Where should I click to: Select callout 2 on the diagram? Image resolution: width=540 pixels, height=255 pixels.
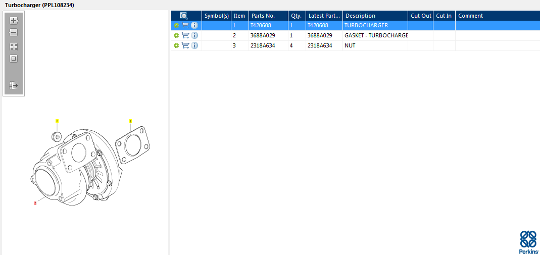point(130,121)
